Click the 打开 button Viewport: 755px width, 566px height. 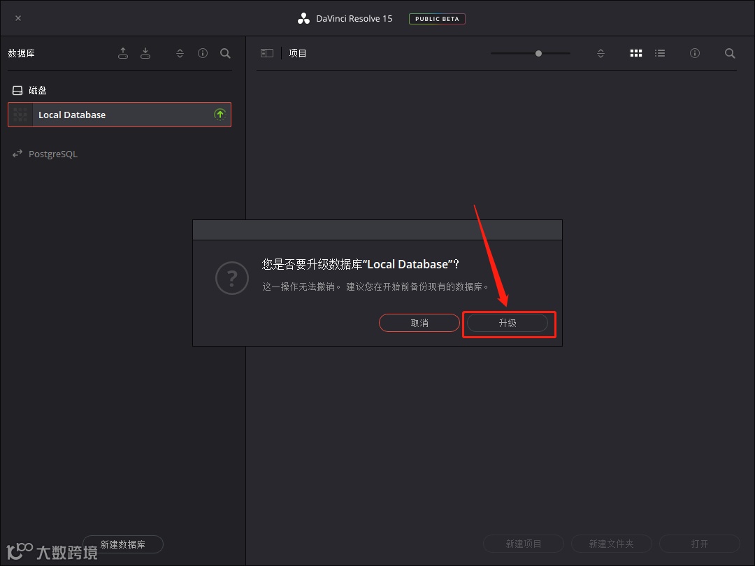700,544
